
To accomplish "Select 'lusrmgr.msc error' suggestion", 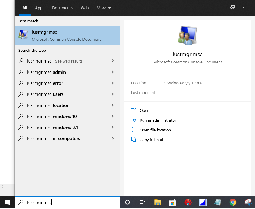I will pos(67,83).
